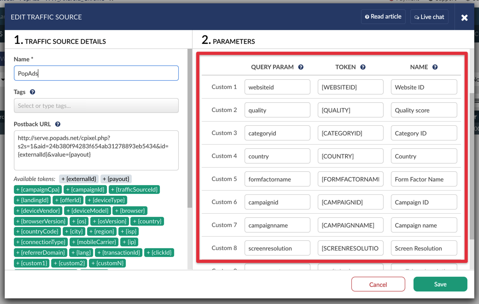Viewport: 479px width, 304px height.
Task: Insert the {isp} token
Action: tap(129, 232)
